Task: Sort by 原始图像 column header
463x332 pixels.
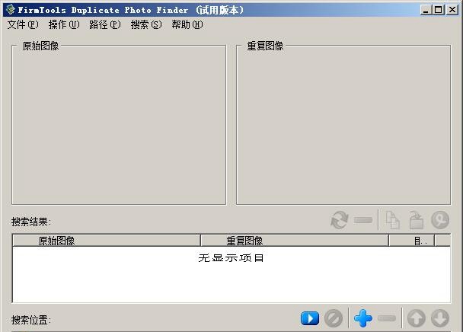Action: [x=107, y=241]
